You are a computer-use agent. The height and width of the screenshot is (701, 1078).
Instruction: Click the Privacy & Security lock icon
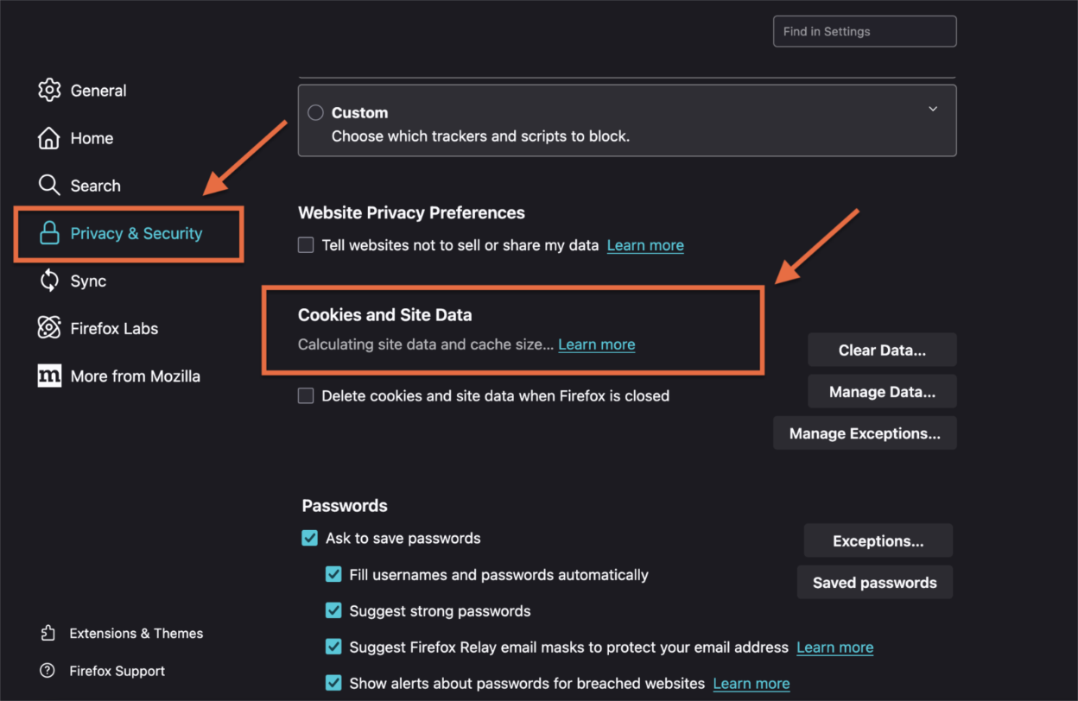click(49, 233)
